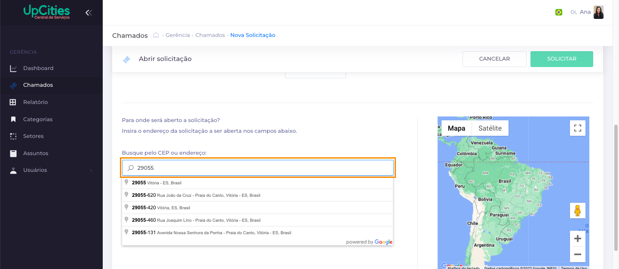Click the CEP address search field
Viewport: 619px width, 269px height.
(x=258, y=168)
